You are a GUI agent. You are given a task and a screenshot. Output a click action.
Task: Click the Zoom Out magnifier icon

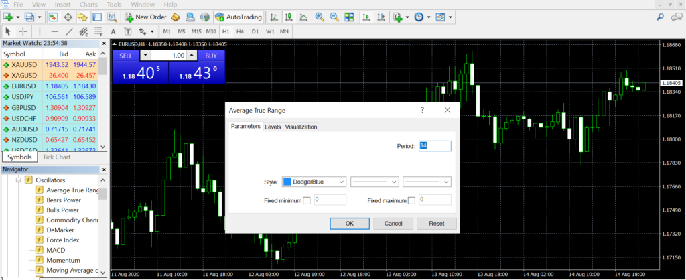tap(334, 17)
